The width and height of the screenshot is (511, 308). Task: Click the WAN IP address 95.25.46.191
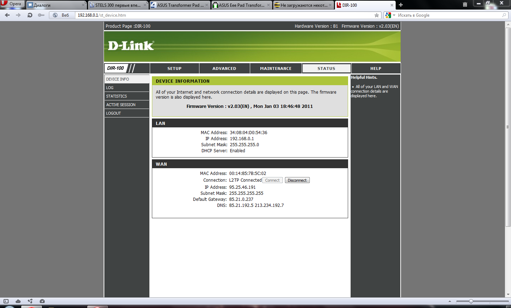pyautogui.click(x=242, y=187)
